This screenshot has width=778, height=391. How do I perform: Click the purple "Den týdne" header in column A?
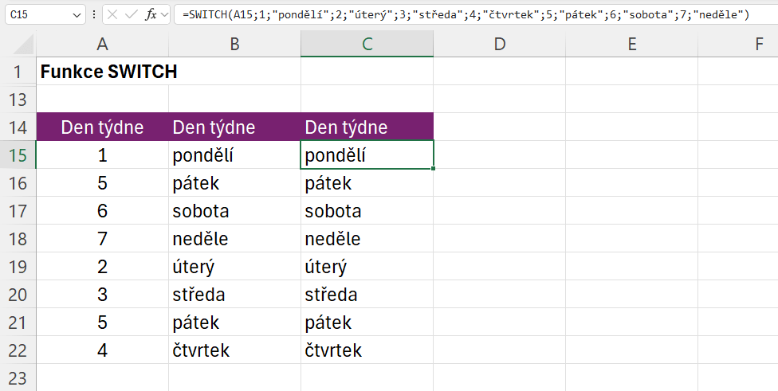(102, 127)
